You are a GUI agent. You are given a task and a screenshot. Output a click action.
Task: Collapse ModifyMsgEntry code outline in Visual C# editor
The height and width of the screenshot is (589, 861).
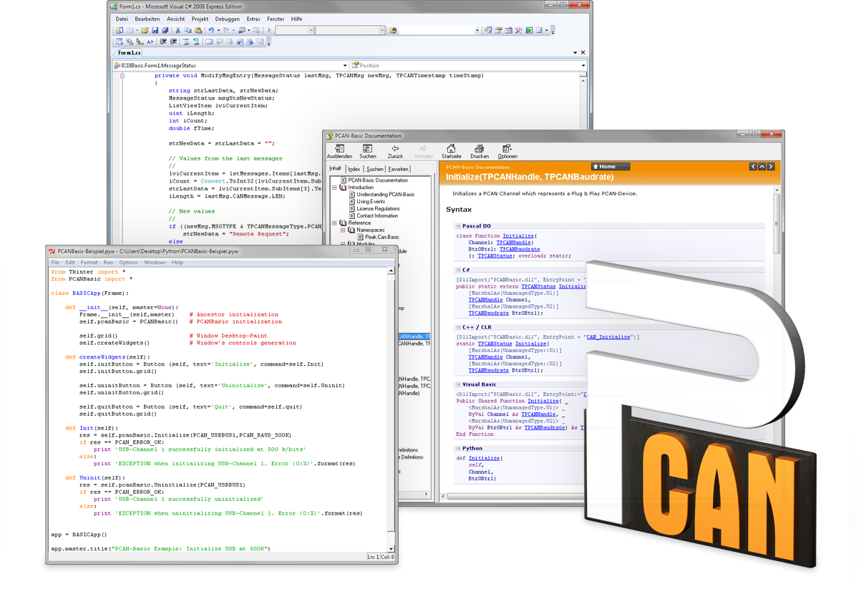pos(122,75)
